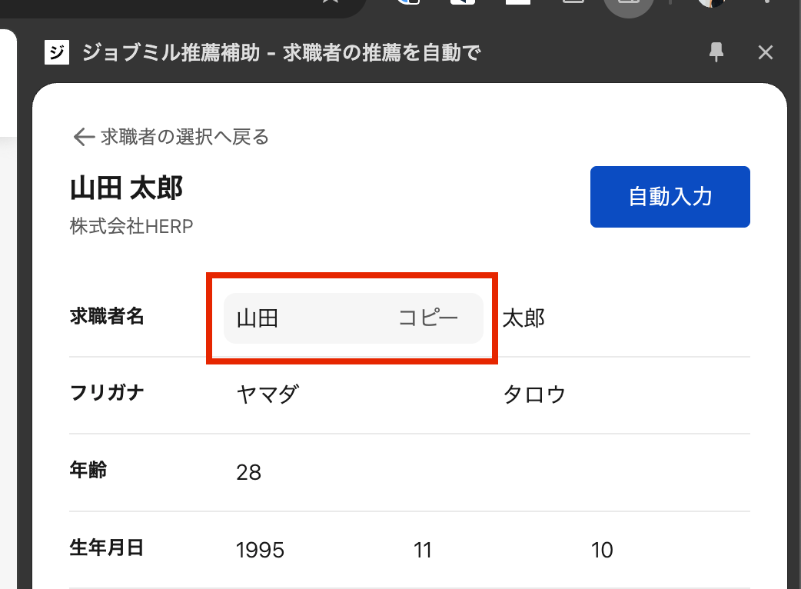Click the 株式会社HERP company name
Image resolution: width=801 pixels, height=589 pixels.
131,226
